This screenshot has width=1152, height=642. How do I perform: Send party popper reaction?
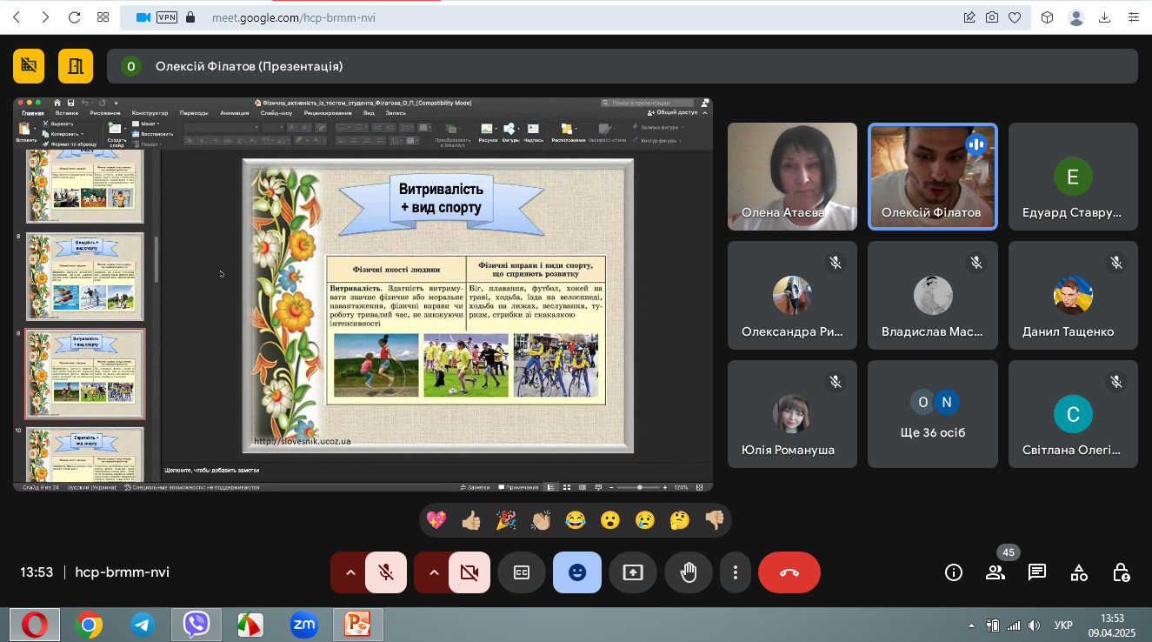tap(506, 520)
